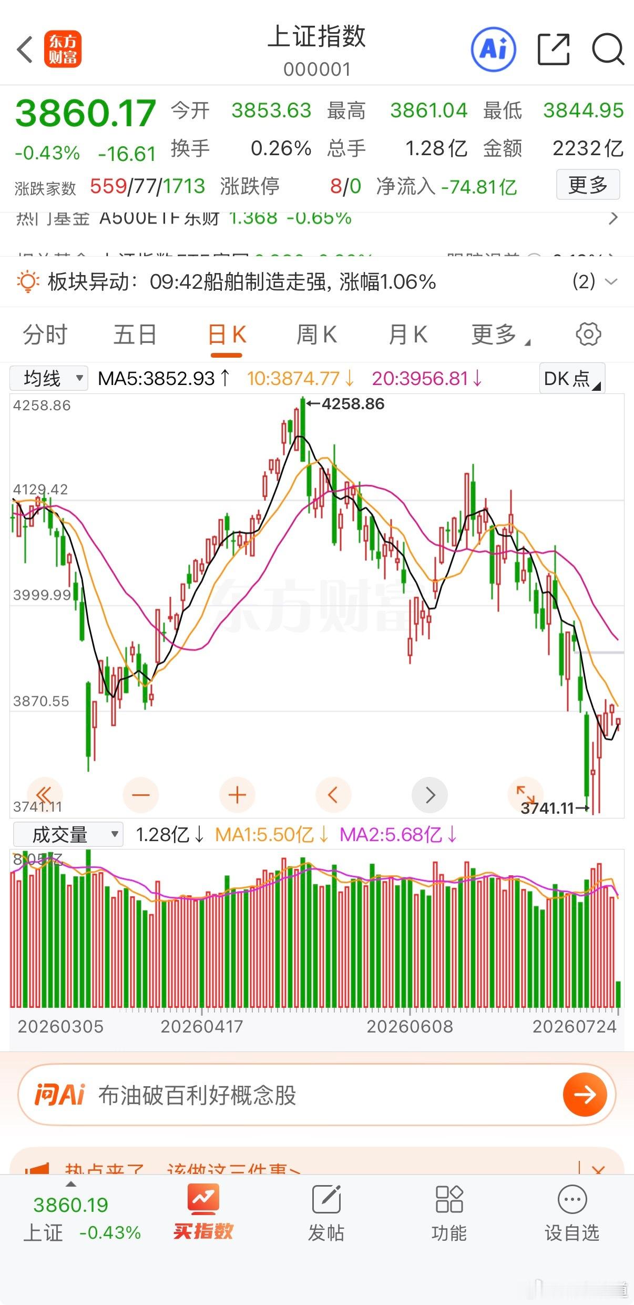Tap the 发帖 pencil icon
The width and height of the screenshot is (634, 1305).
pyautogui.click(x=326, y=1199)
